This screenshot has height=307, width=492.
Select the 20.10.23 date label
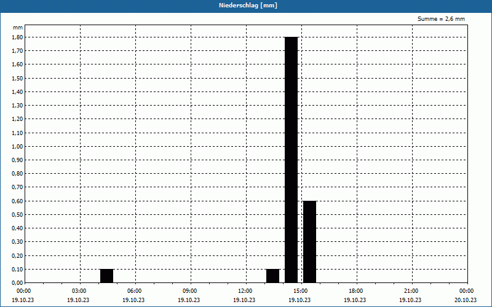pyautogui.click(x=466, y=300)
